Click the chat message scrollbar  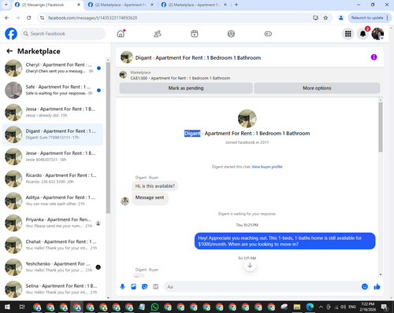pyautogui.click(x=381, y=127)
